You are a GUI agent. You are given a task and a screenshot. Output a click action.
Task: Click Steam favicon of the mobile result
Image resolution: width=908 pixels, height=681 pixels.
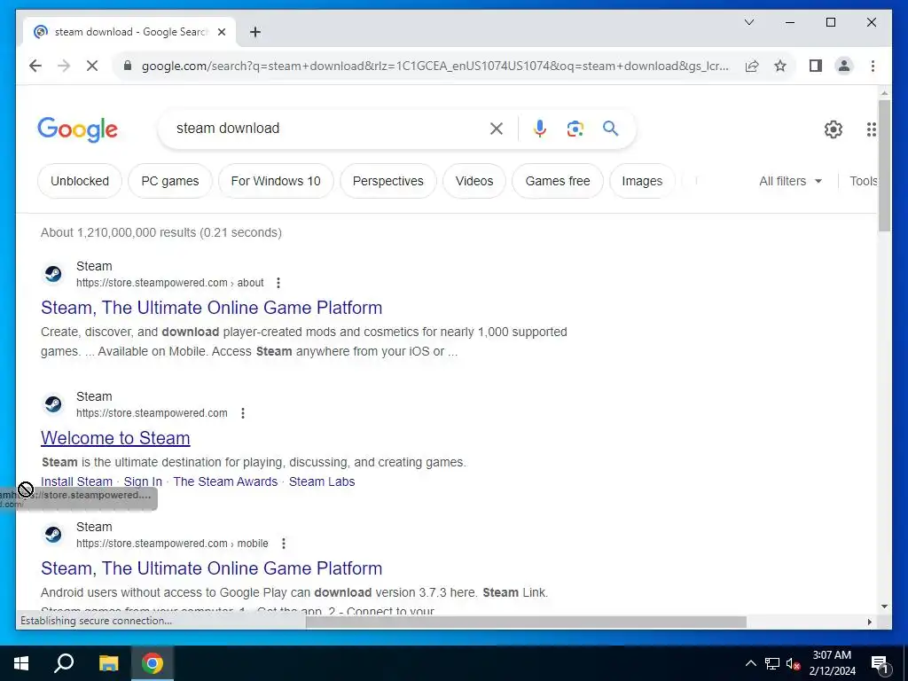click(x=53, y=534)
